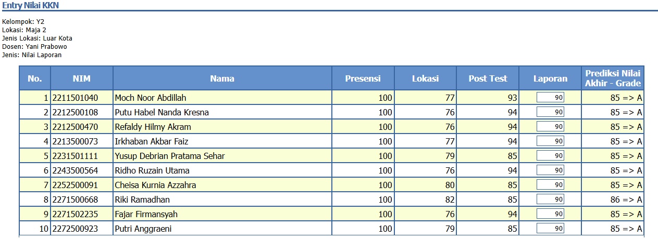Image resolution: width=658 pixels, height=239 pixels.
Task: Click the Prediksi Nilai Akhir - Grade header
Action: [x=613, y=78]
